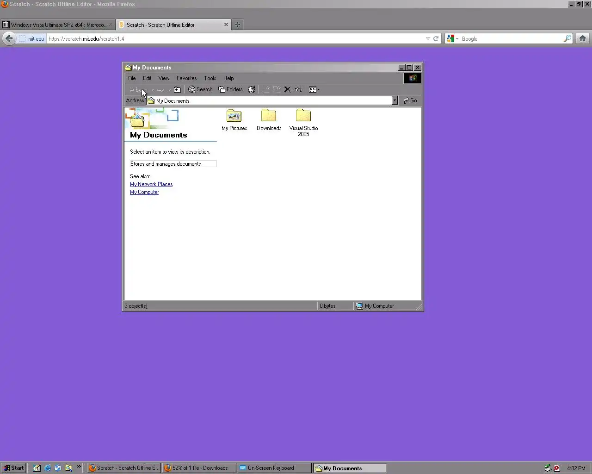Launch Internet Explorer from quick launch
This screenshot has width=592, height=474.
47,468
